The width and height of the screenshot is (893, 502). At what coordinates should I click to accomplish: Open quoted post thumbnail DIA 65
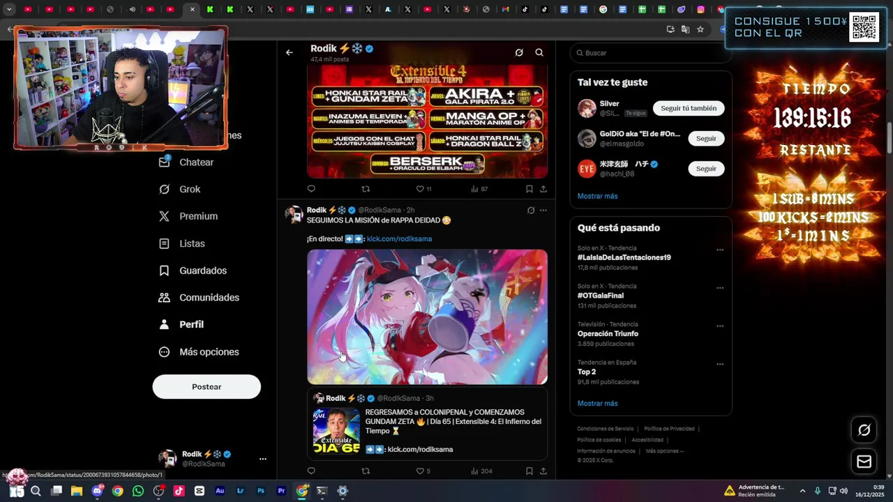click(x=336, y=431)
